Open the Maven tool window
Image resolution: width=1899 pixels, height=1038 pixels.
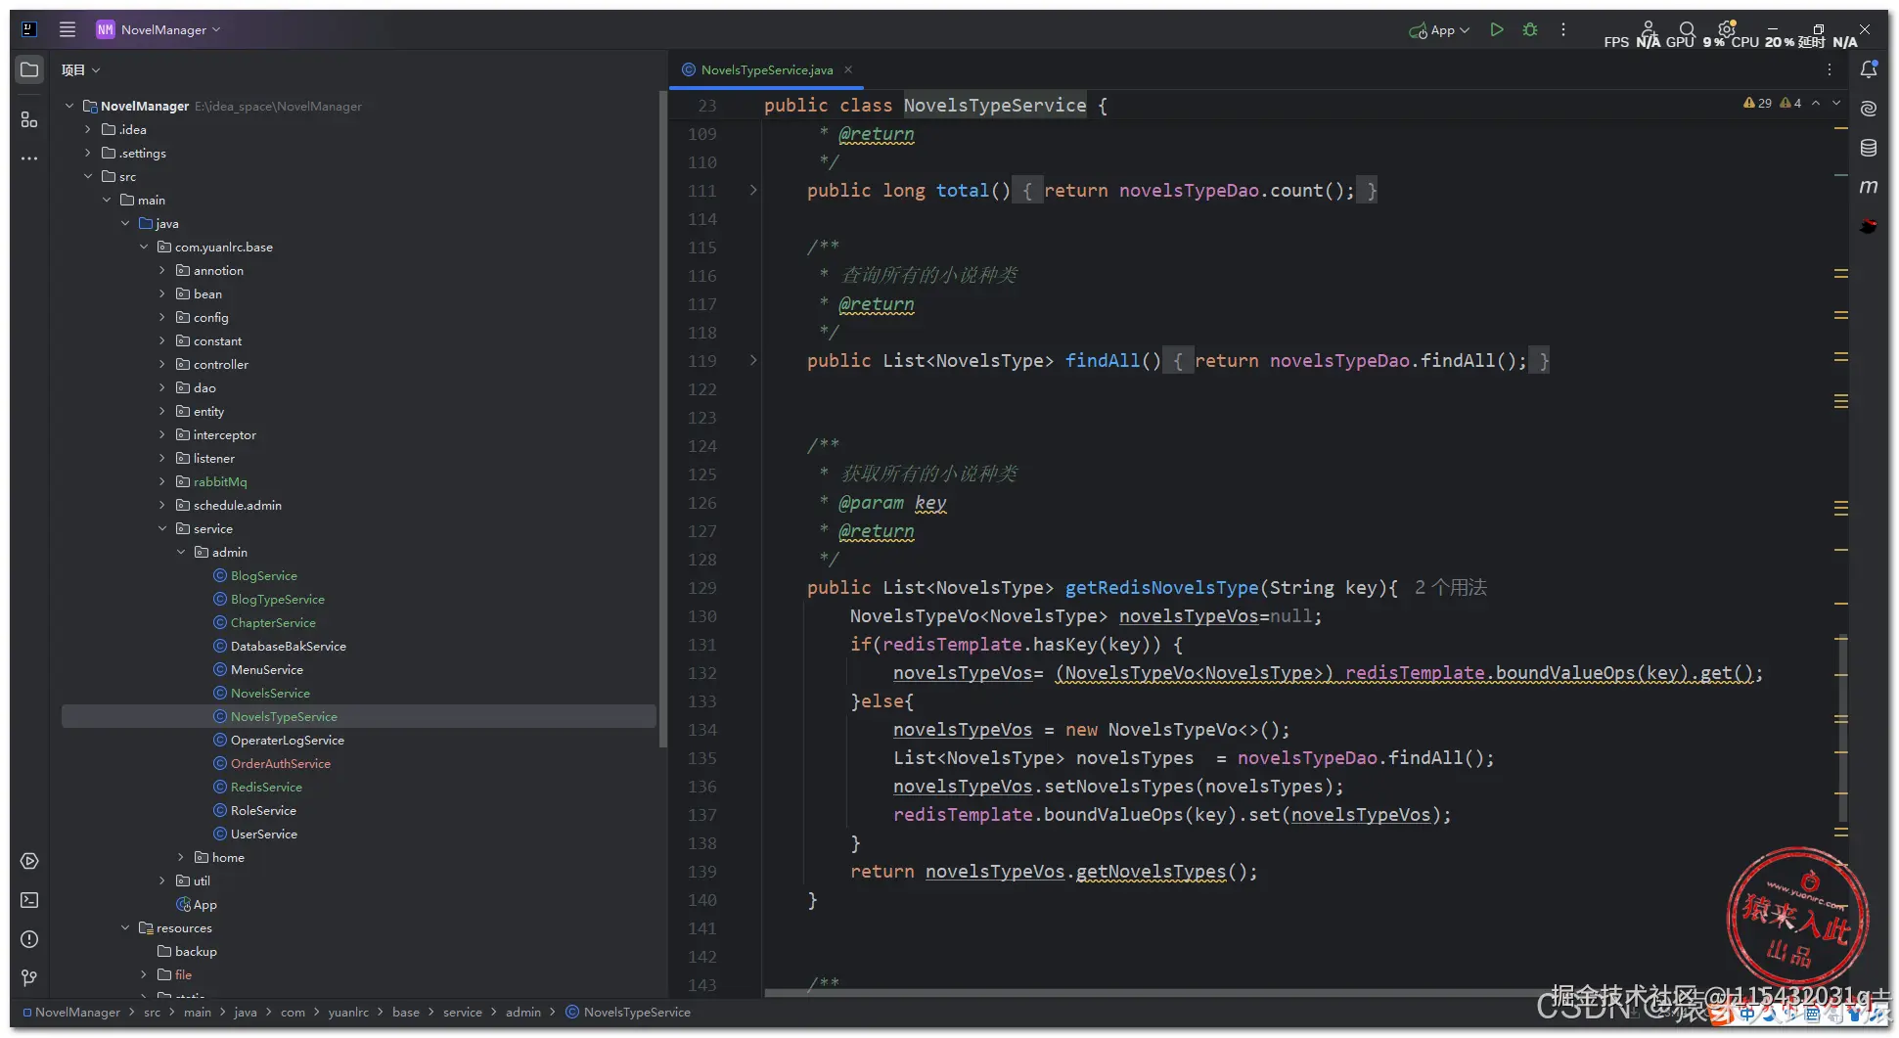click(1869, 186)
